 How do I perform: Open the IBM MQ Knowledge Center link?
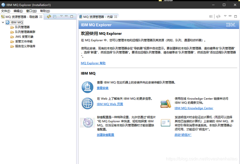194,108
